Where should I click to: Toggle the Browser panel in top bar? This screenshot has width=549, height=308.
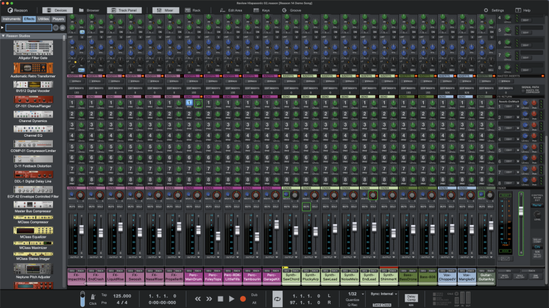point(89,10)
